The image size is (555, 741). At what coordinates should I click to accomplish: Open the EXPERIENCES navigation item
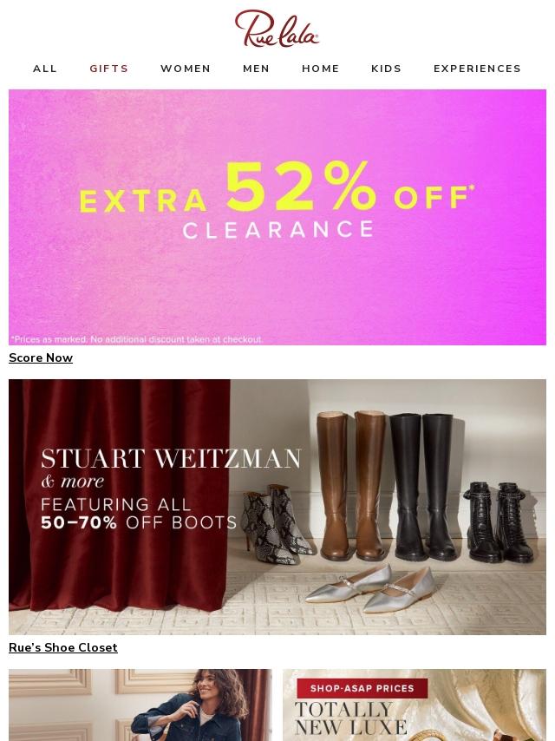[477, 69]
